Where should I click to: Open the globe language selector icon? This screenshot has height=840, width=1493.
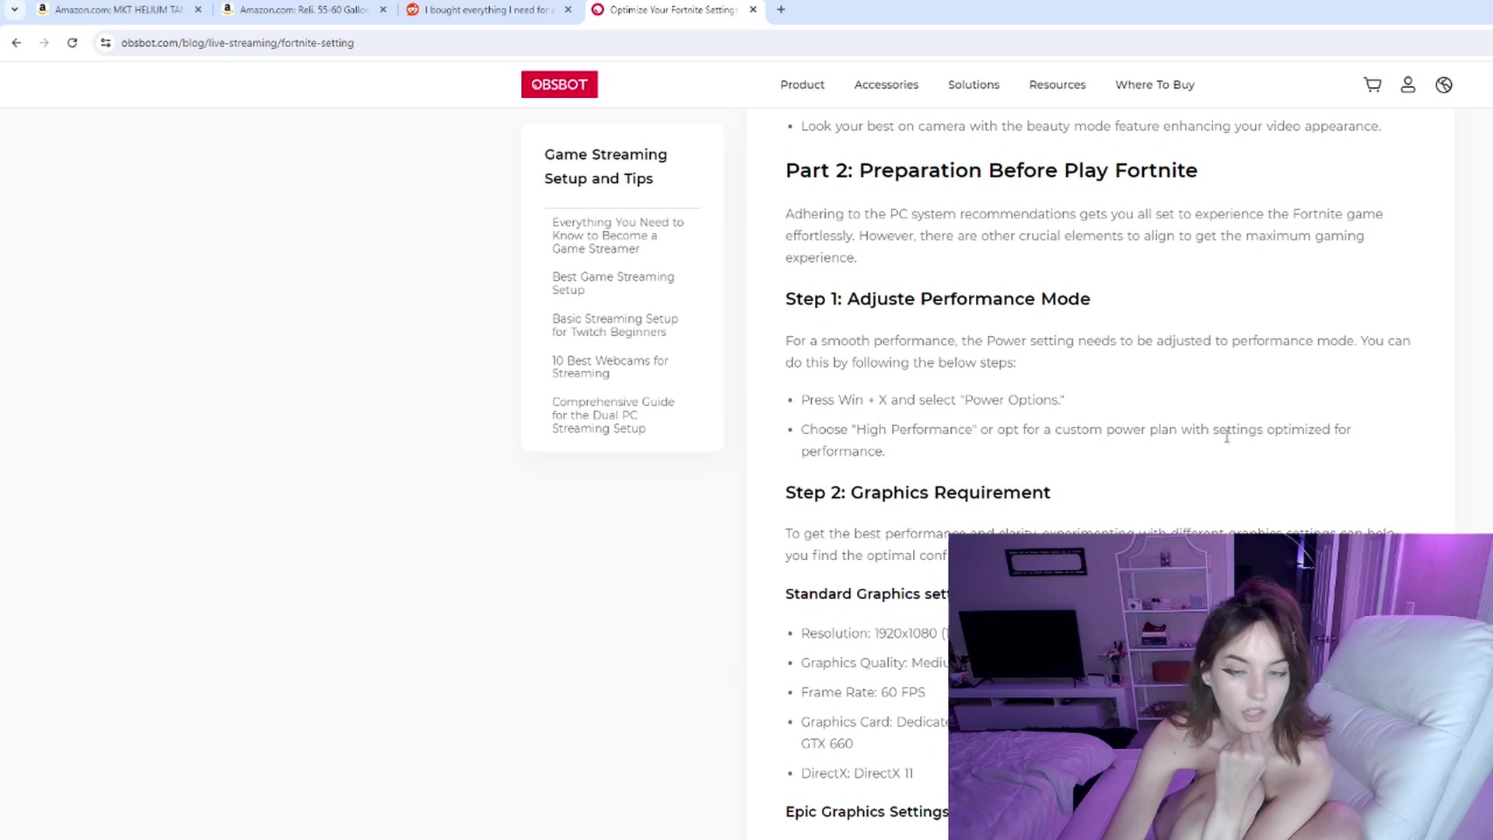coord(1444,85)
